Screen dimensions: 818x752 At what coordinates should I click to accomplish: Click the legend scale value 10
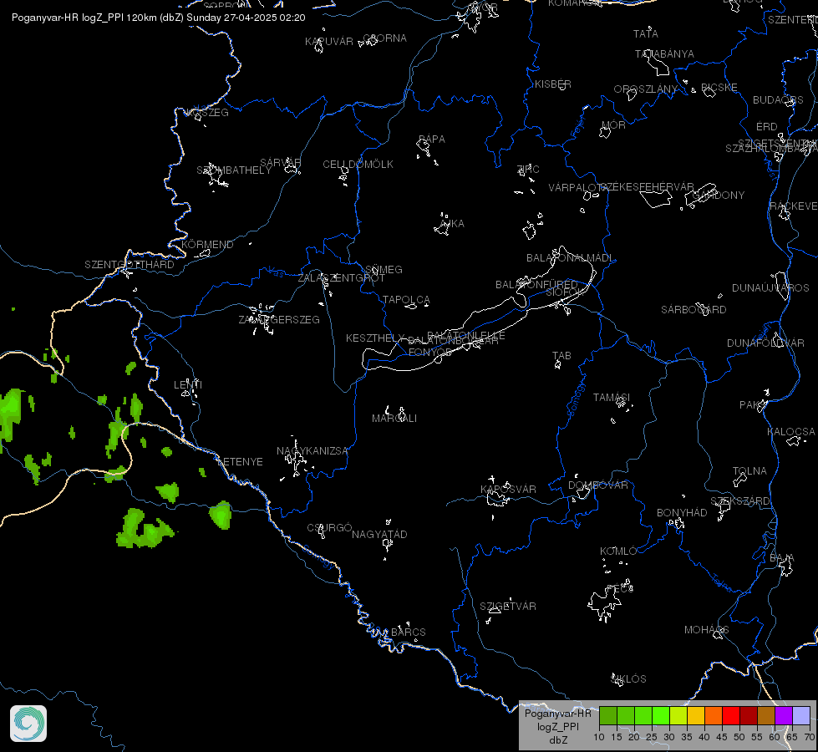[599, 738]
